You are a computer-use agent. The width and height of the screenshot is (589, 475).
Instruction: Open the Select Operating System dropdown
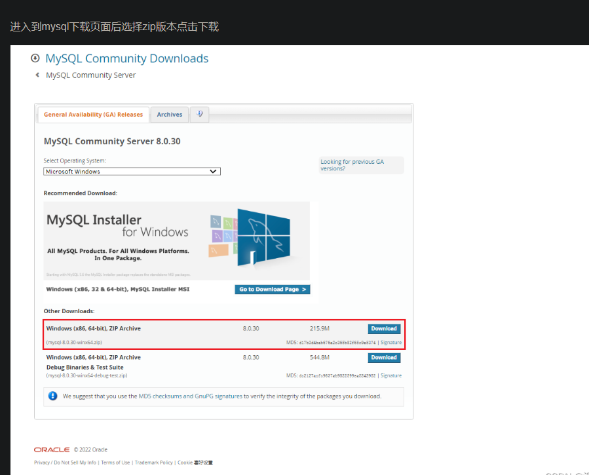[131, 170]
